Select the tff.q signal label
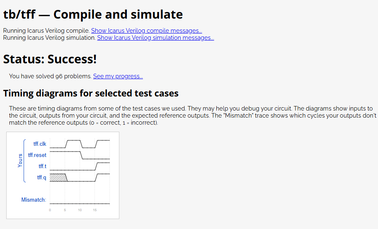Image resolution: width=378 pixels, height=229 pixels. tap(41, 178)
